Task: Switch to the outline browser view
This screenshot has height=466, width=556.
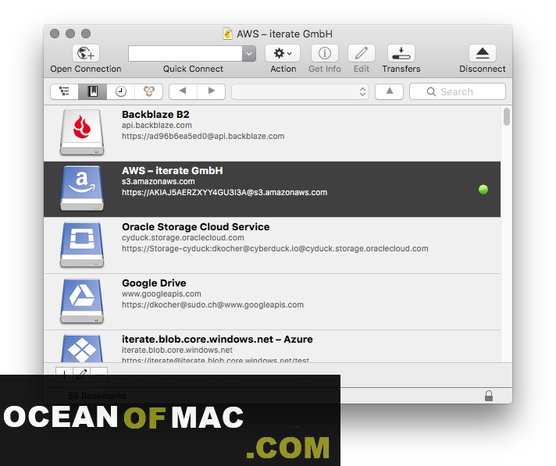Action: point(64,91)
